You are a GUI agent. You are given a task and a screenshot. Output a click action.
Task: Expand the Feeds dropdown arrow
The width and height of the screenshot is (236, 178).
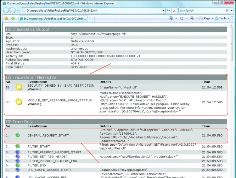pyautogui.click(x=187, y=18)
